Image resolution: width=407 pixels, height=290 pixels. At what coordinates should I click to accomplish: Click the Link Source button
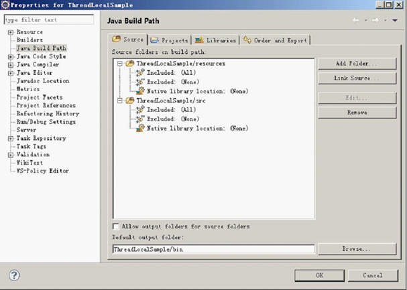click(x=357, y=78)
